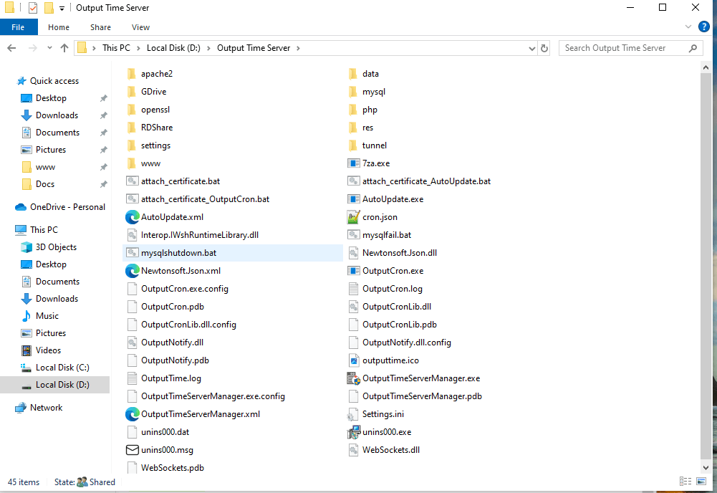This screenshot has width=717, height=493.
Task: Select OneDrive - Personal in sidebar
Action: (x=67, y=207)
